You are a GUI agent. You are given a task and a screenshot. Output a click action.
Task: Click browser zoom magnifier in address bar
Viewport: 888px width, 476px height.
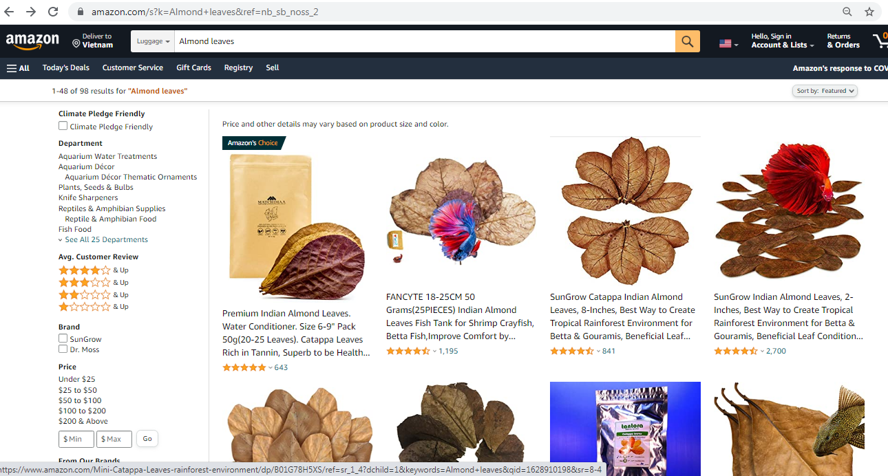[x=847, y=12]
